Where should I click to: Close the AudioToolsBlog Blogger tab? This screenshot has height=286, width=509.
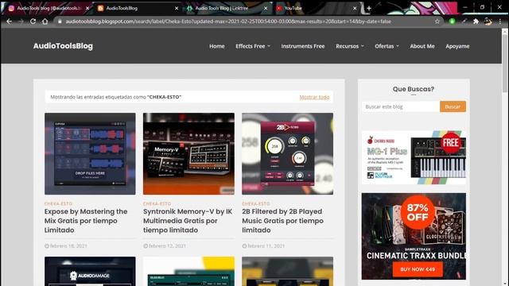pos(177,9)
